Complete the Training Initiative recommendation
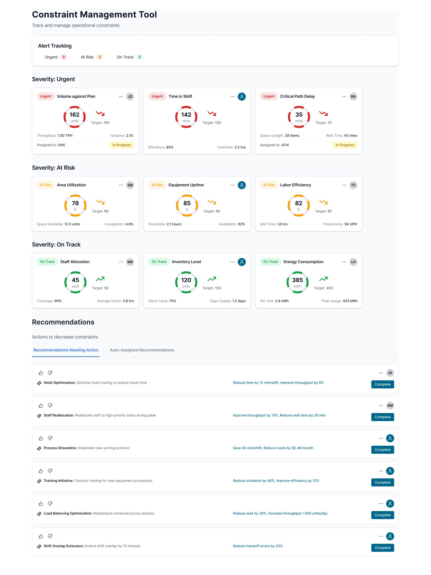Screen dimensions: 431x575 (383, 482)
